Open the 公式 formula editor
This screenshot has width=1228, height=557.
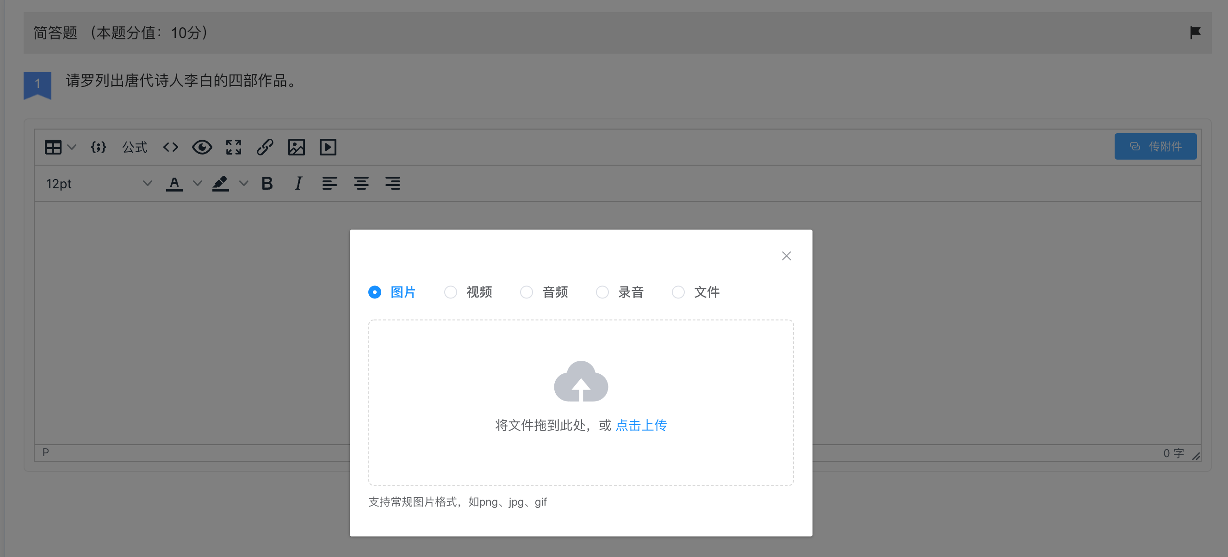point(135,147)
